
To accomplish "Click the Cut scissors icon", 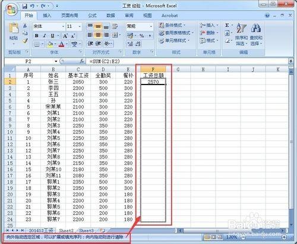I will pyautogui.click(x=25, y=26).
